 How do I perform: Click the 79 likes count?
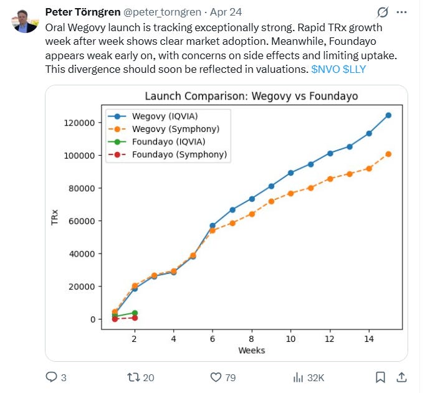coord(231,377)
